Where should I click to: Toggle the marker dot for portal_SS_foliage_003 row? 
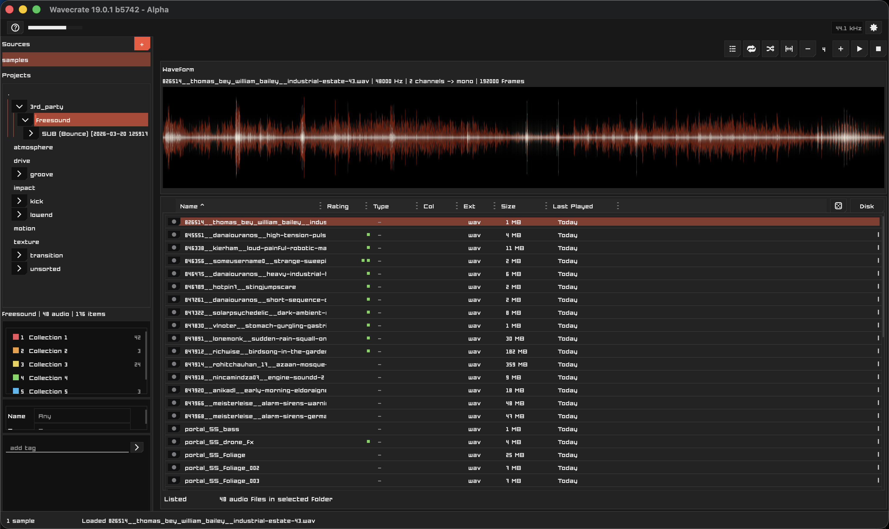[x=174, y=480]
